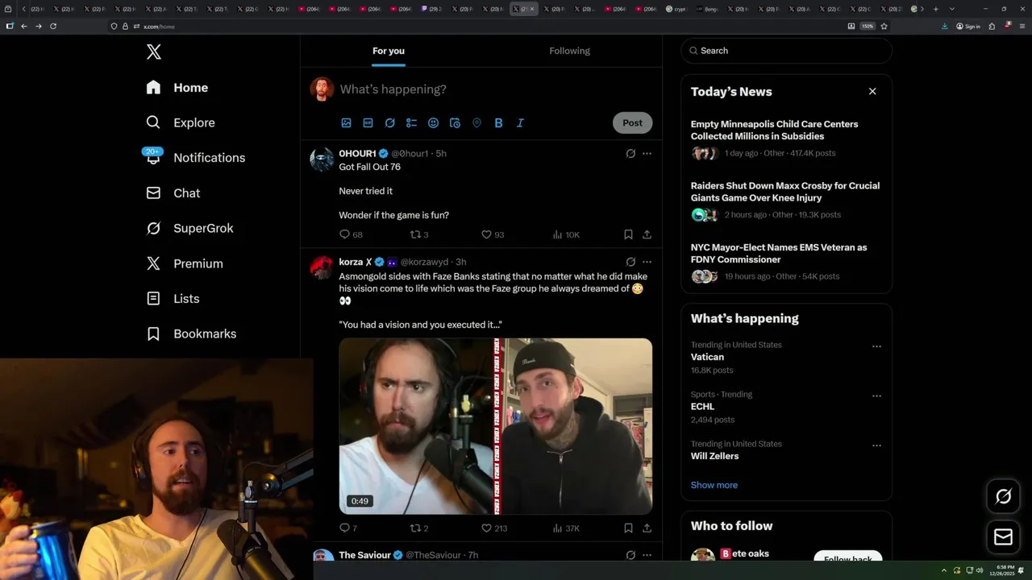
Task: Reply to the korza post
Action: (348, 528)
